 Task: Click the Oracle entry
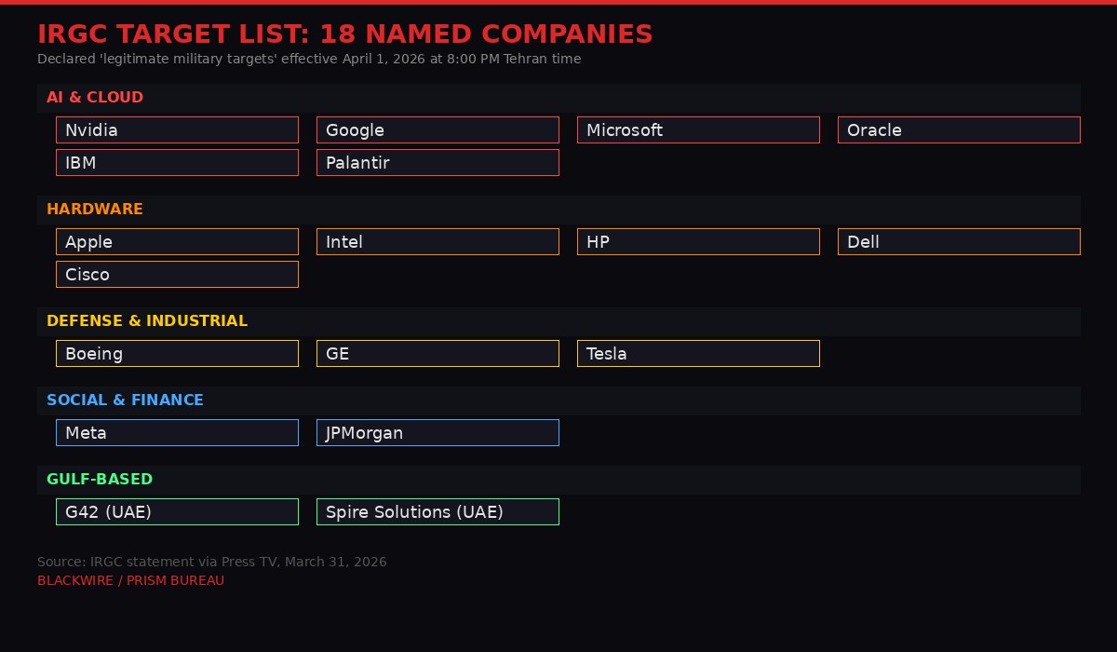(959, 129)
